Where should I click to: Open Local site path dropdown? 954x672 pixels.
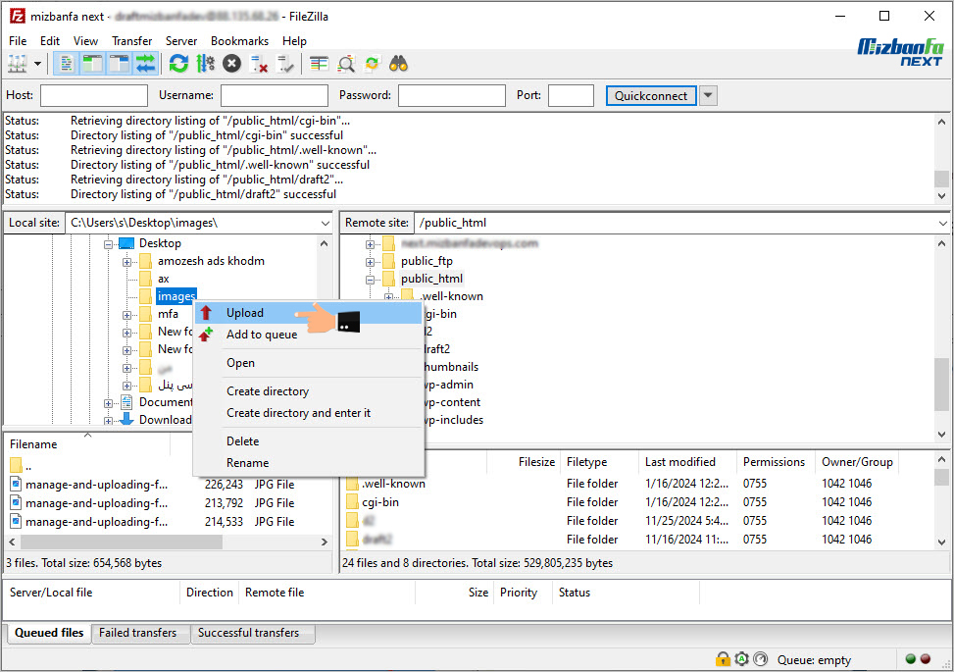click(x=326, y=224)
